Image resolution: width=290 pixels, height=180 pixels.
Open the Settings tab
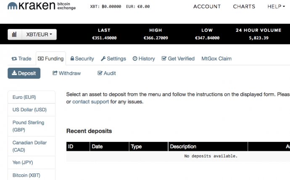(x=113, y=59)
